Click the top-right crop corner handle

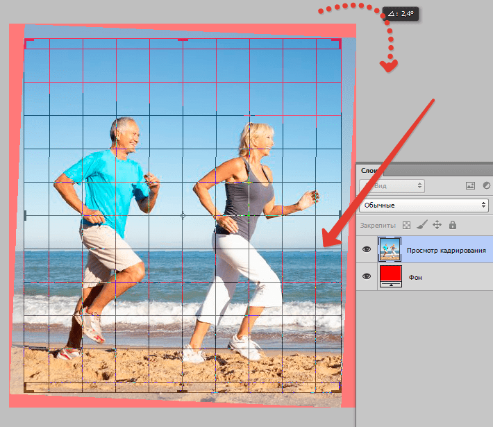(x=337, y=43)
